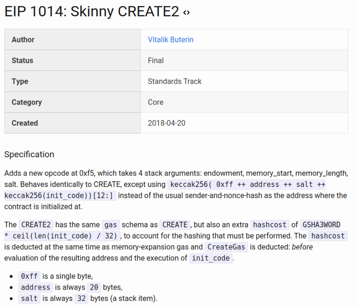Click the source code icon beside the title
Image resolution: width=358 pixels, height=307 pixels.
click(186, 13)
